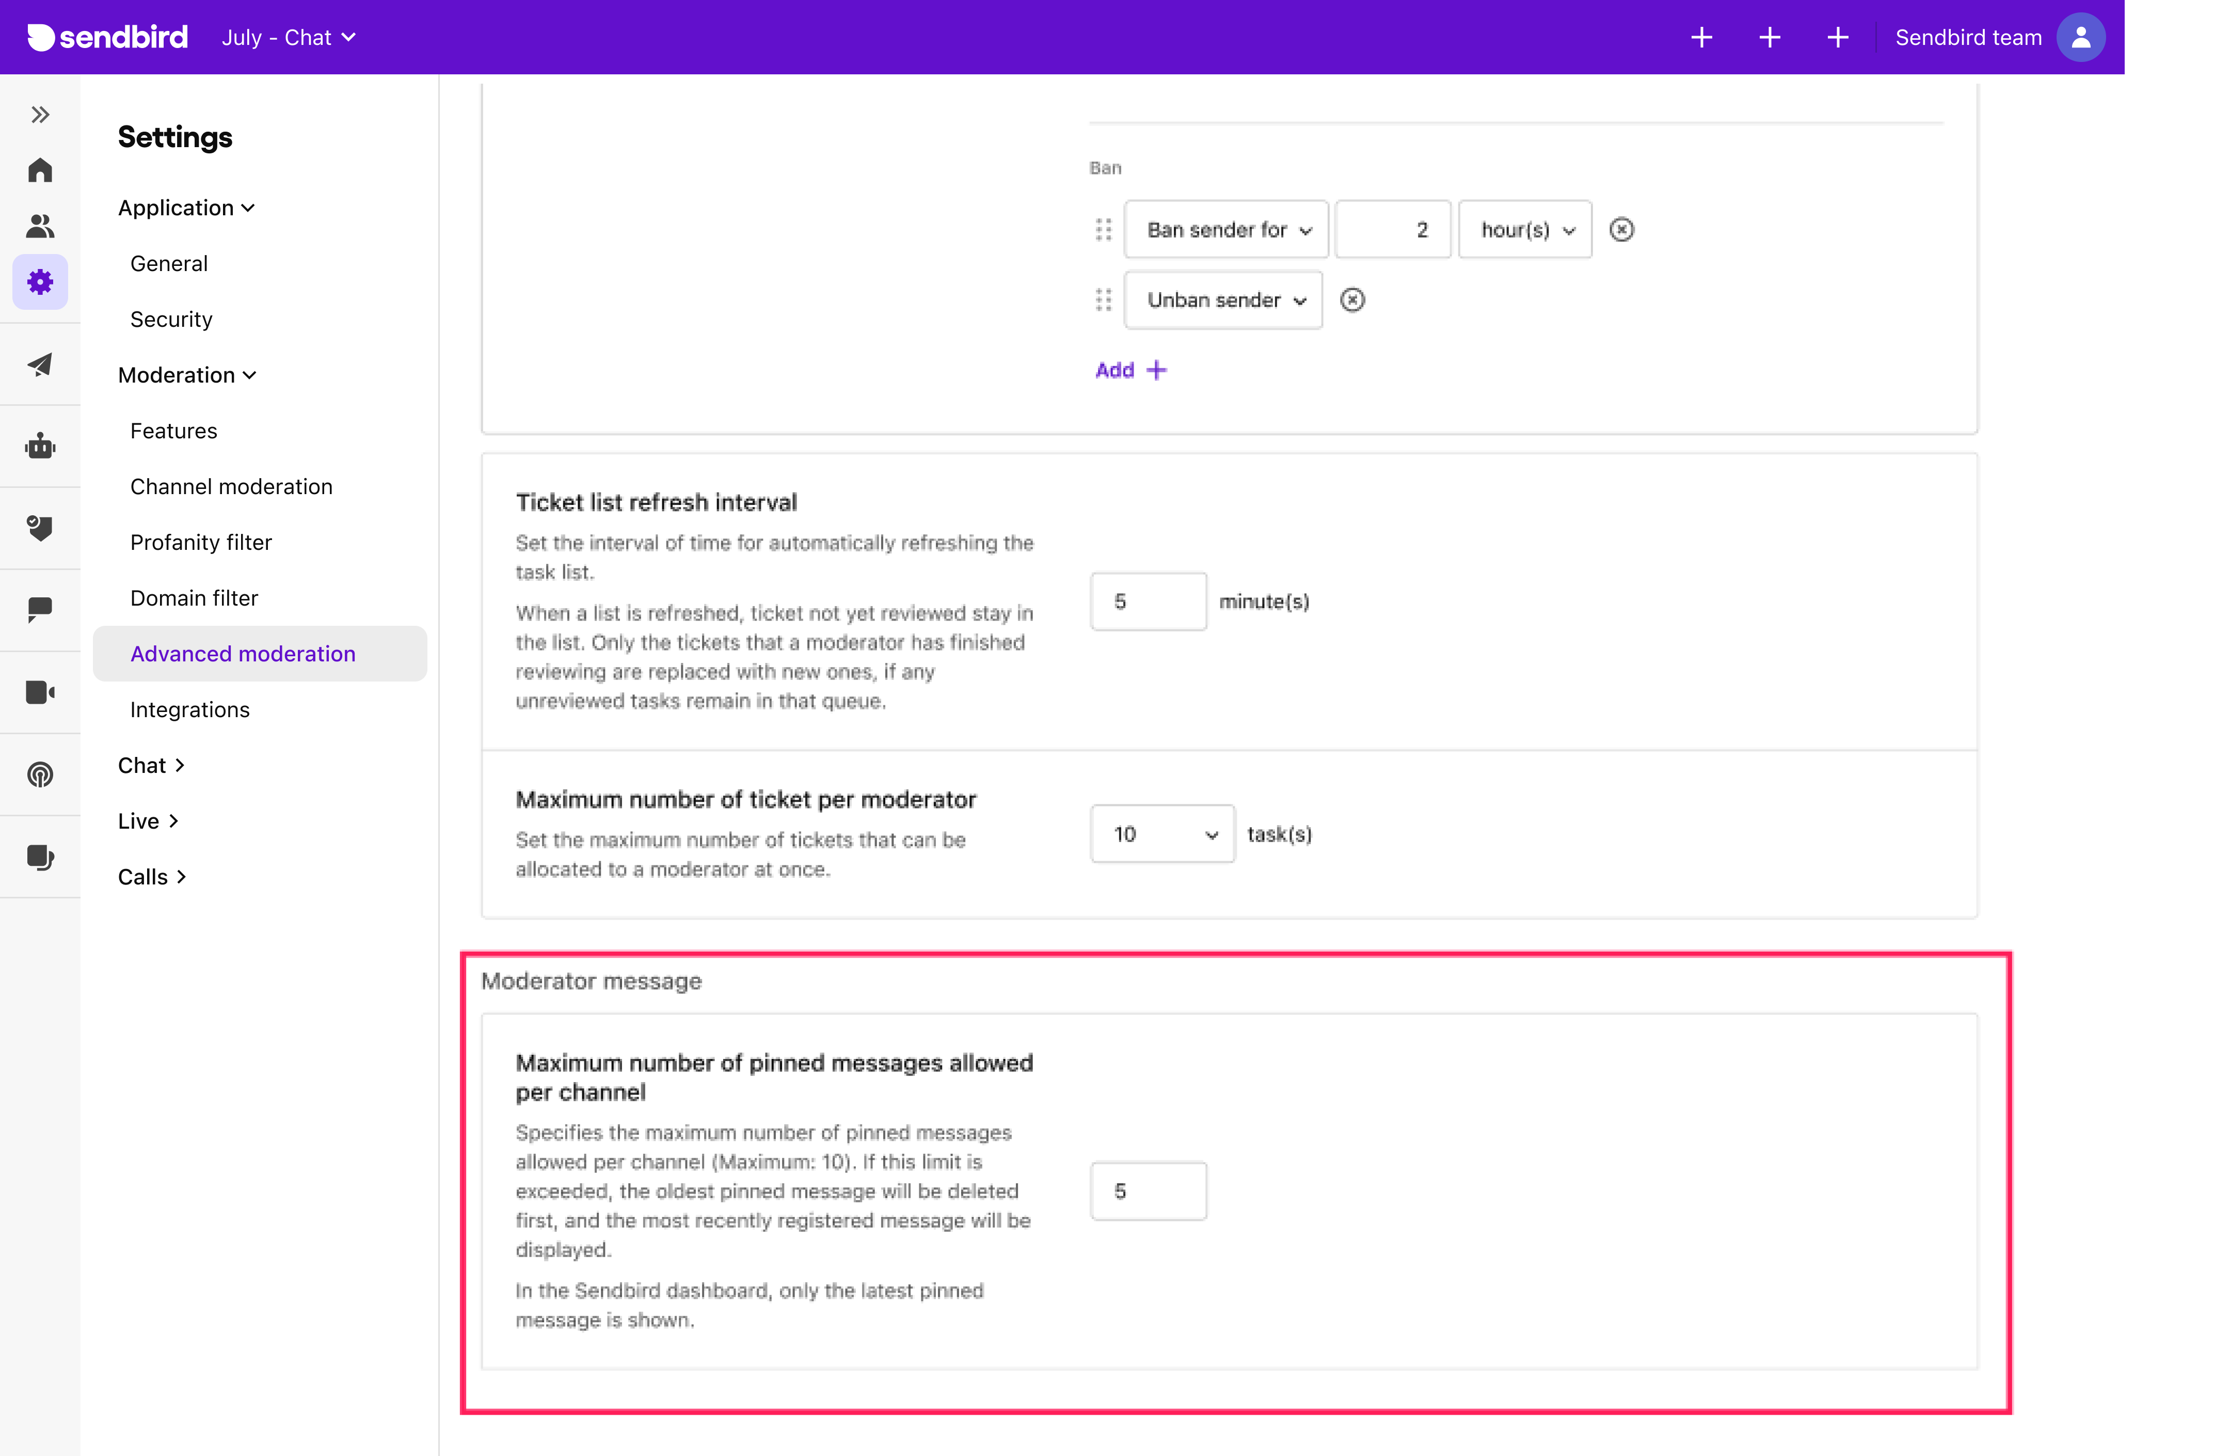This screenshot has height=1456, width=2230.
Task: Open the video camera Live icon
Action: [x=40, y=692]
